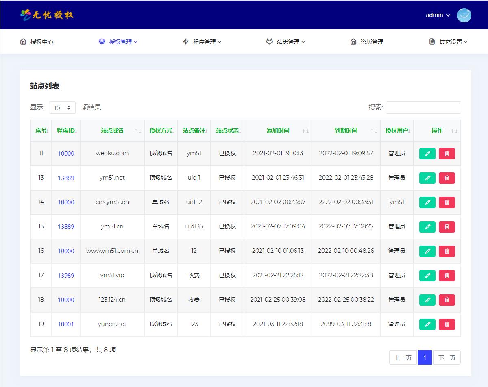Viewport: 488px width, 387px height.
Task: Delete the ym51.net site row
Action: tap(447, 178)
